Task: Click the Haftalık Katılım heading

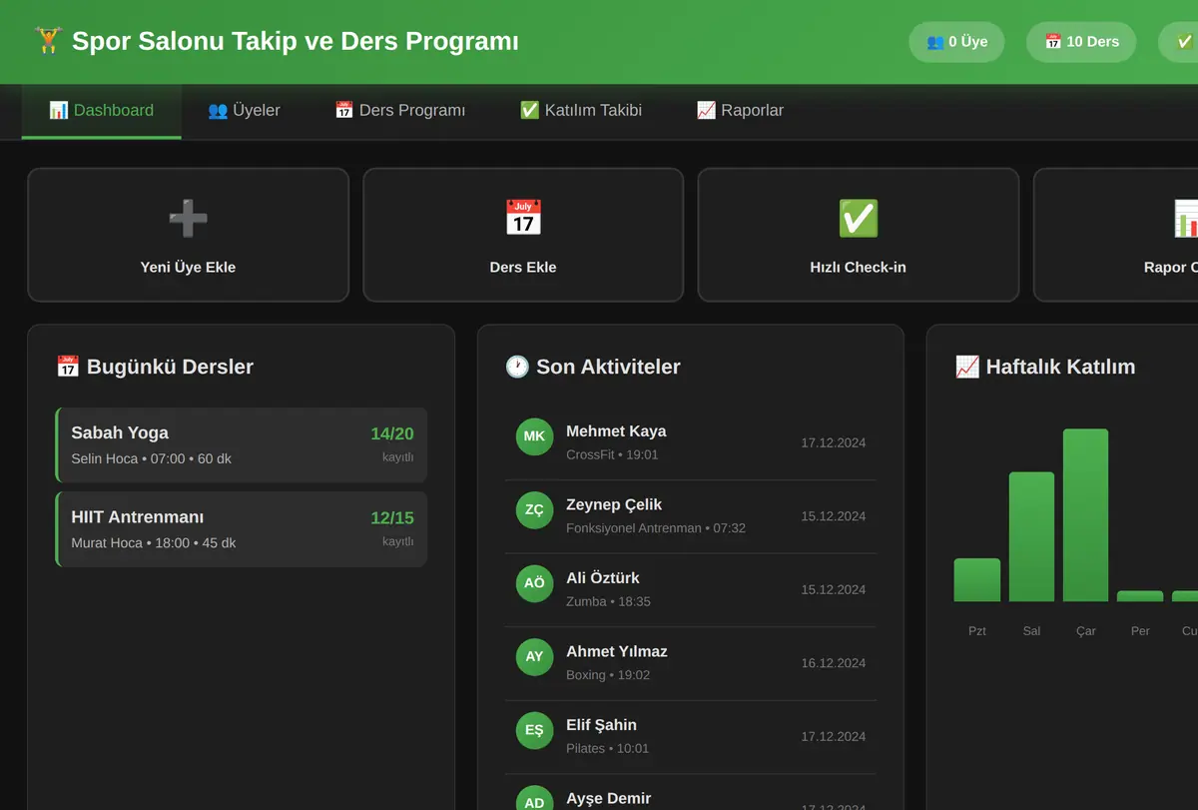Action: click(x=1060, y=367)
